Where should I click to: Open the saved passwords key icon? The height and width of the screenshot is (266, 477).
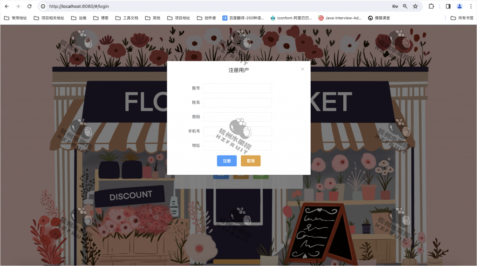(395, 6)
